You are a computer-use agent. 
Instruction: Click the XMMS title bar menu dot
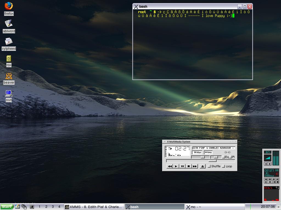click(165, 141)
